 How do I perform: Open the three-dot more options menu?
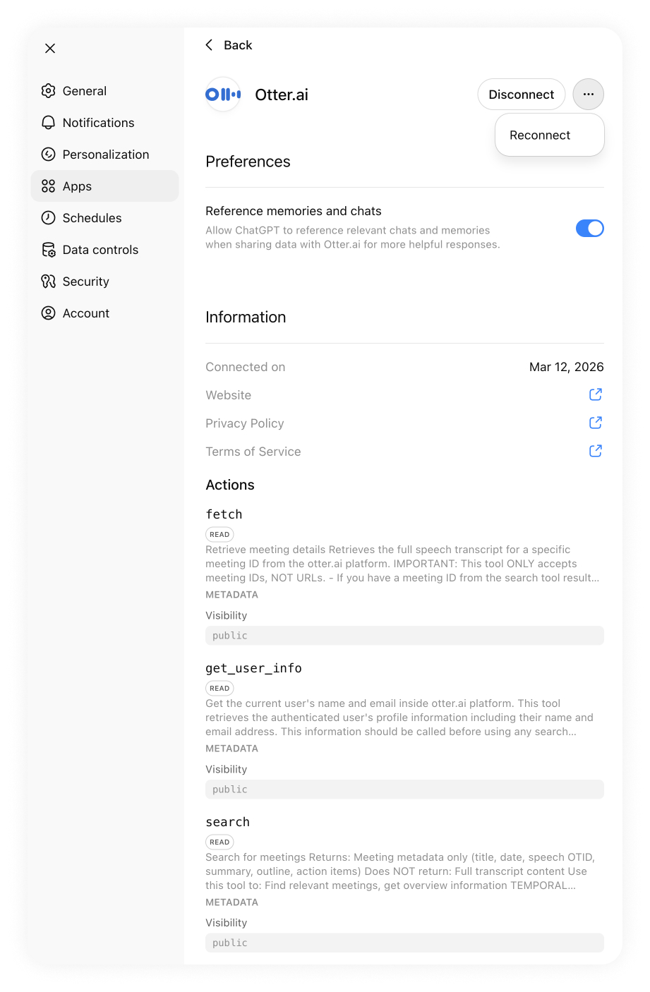[588, 95]
